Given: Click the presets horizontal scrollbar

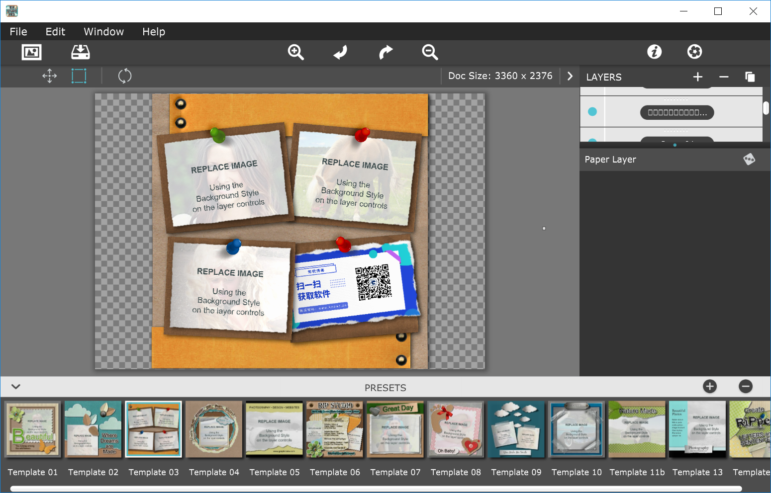Looking at the screenshot, I should point(376,489).
